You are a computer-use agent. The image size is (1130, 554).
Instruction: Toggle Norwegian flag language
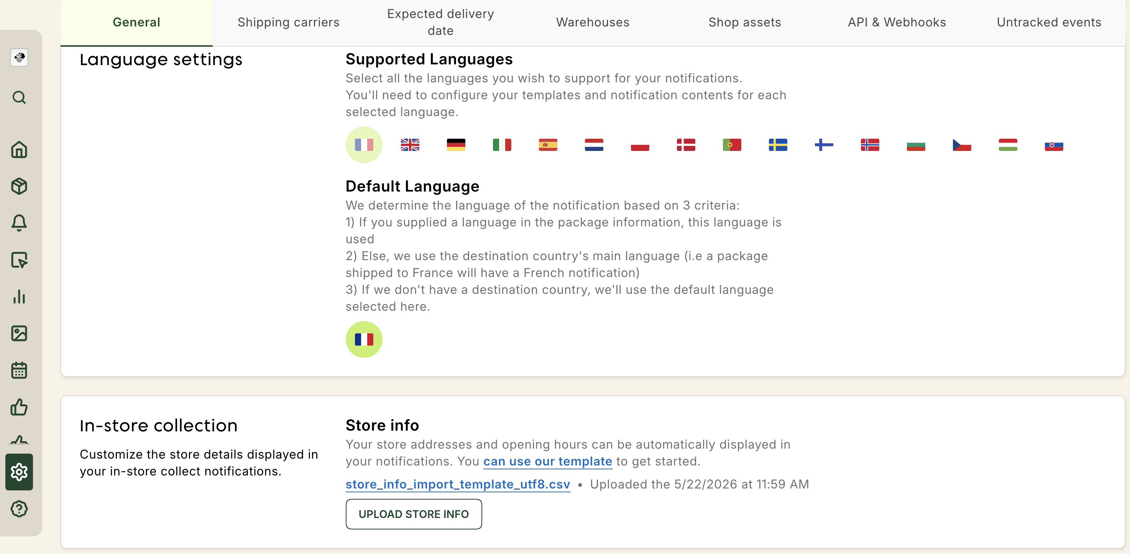[870, 145]
